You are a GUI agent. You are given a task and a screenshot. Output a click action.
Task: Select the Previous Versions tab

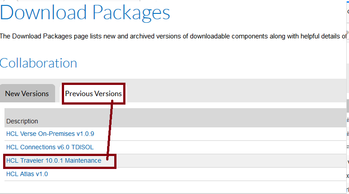[x=93, y=93]
